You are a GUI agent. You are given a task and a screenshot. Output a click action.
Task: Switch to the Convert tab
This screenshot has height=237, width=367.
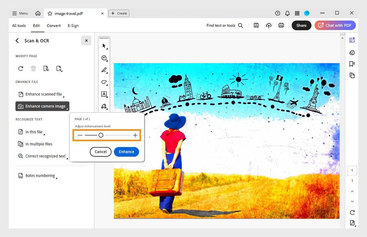53,25
